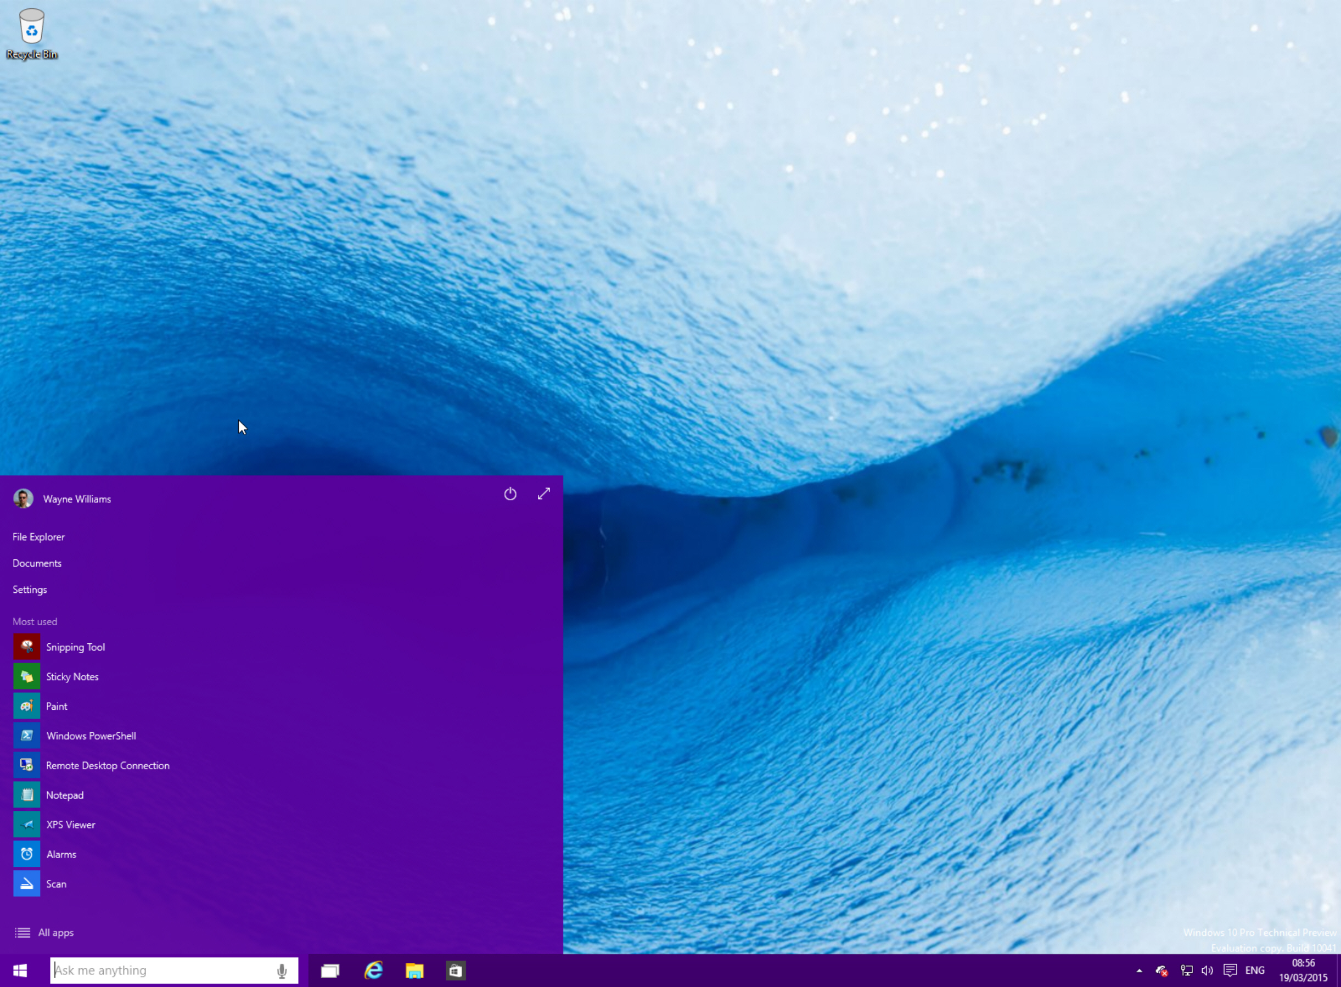Open Snipping Tool from Most used
Screen dimensions: 1341x987
(x=75, y=647)
